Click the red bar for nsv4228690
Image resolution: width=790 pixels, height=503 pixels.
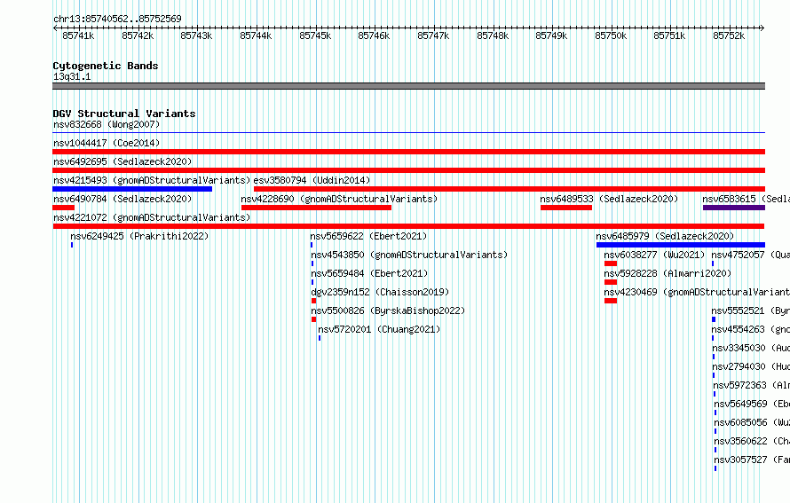(316, 208)
